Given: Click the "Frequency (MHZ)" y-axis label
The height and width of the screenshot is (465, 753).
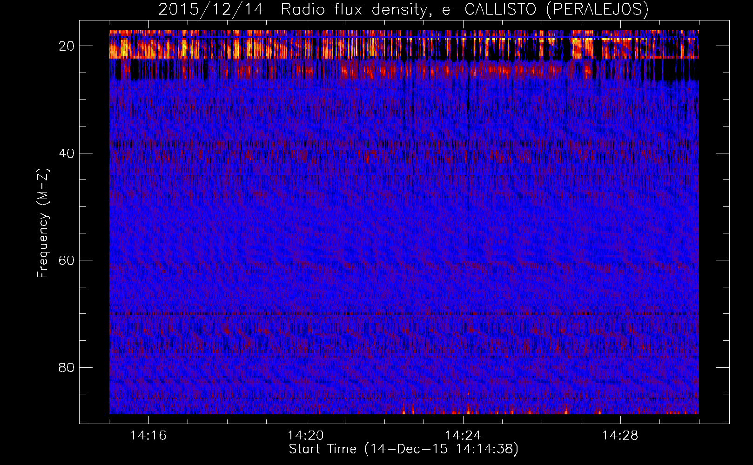Looking at the screenshot, I should point(43,223).
